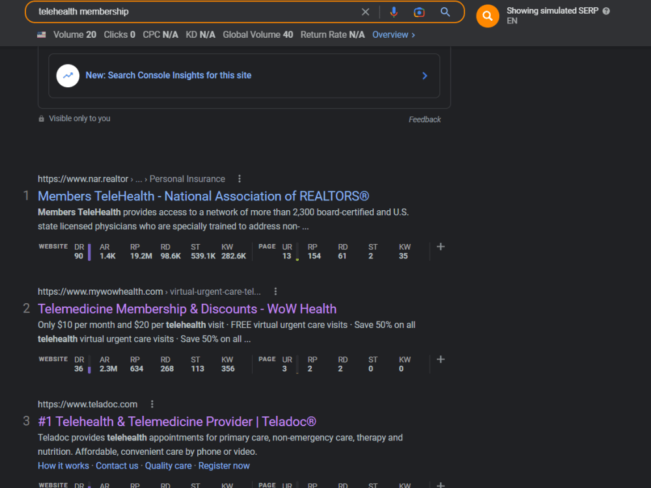The image size is (651, 488).
Task: Click the Quality care sitelink
Action: 168,466
